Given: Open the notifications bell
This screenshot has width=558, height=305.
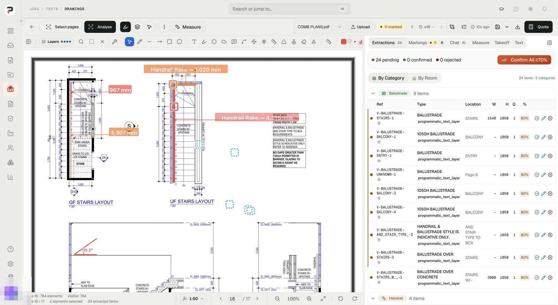Looking at the screenshot, I should [544, 9].
